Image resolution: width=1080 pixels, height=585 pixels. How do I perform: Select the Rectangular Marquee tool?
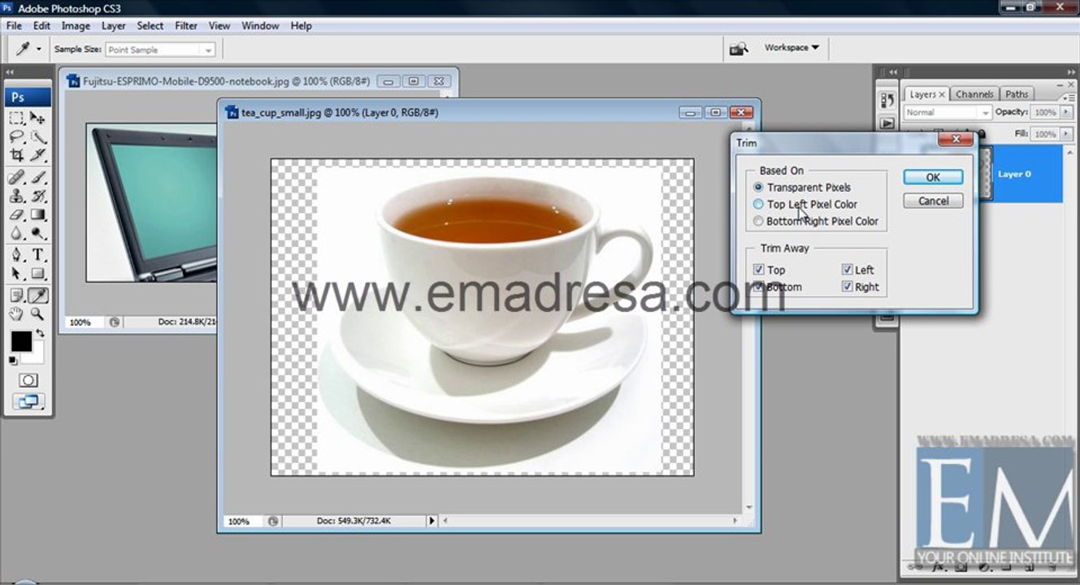click(x=16, y=118)
